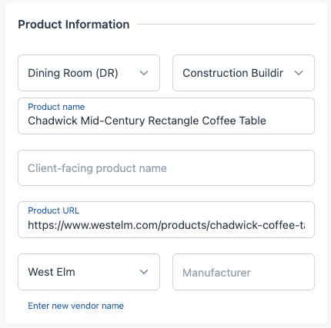This screenshot has width=331, height=328.
Task: Select the Dining Room (DR) text
Action: coord(73,73)
